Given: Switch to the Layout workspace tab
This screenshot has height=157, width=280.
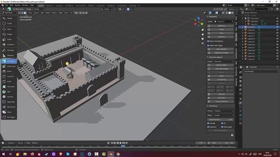Looking at the screenshot, I should 41,6.
